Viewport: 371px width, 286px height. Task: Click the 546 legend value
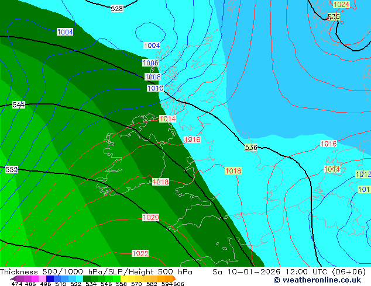[x=107, y=284]
